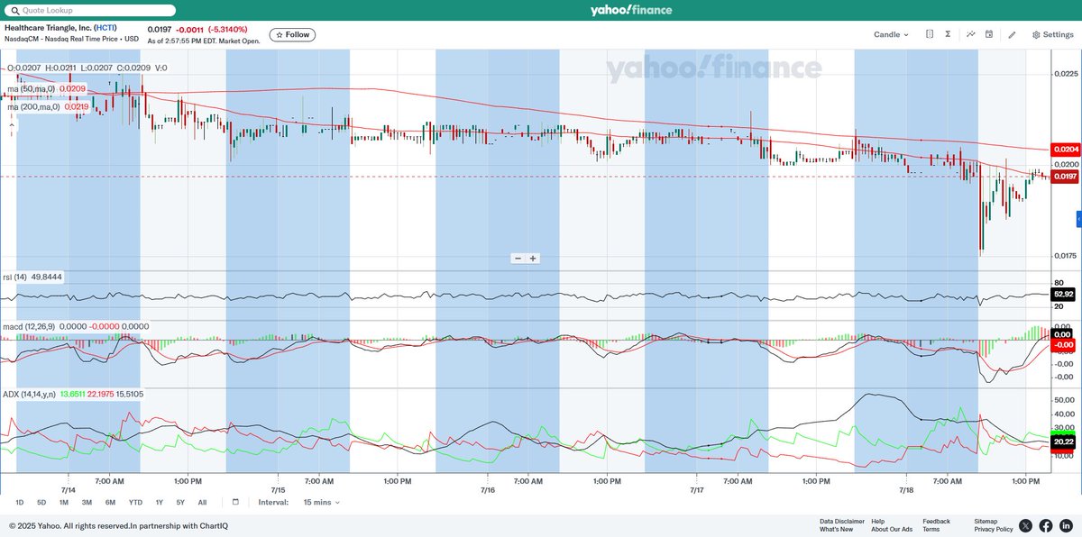This screenshot has width=1082, height=537.
Task: Select the 3M range
Action: tap(87, 502)
